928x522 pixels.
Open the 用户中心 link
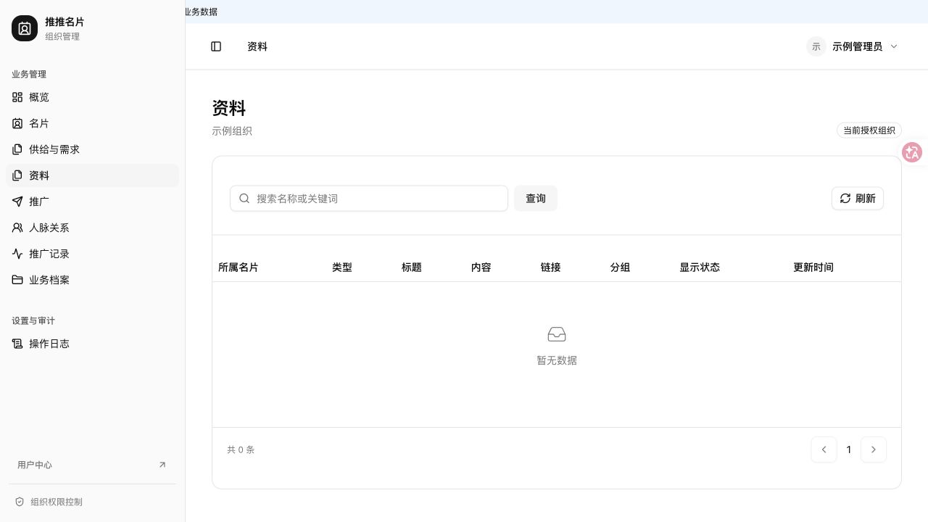[92, 465]
